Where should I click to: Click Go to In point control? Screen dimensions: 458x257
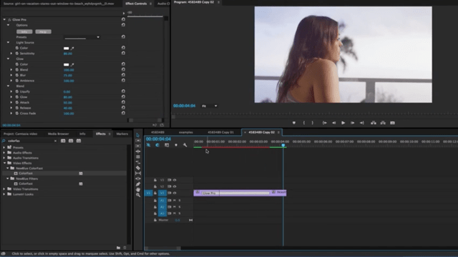point(324,123)
